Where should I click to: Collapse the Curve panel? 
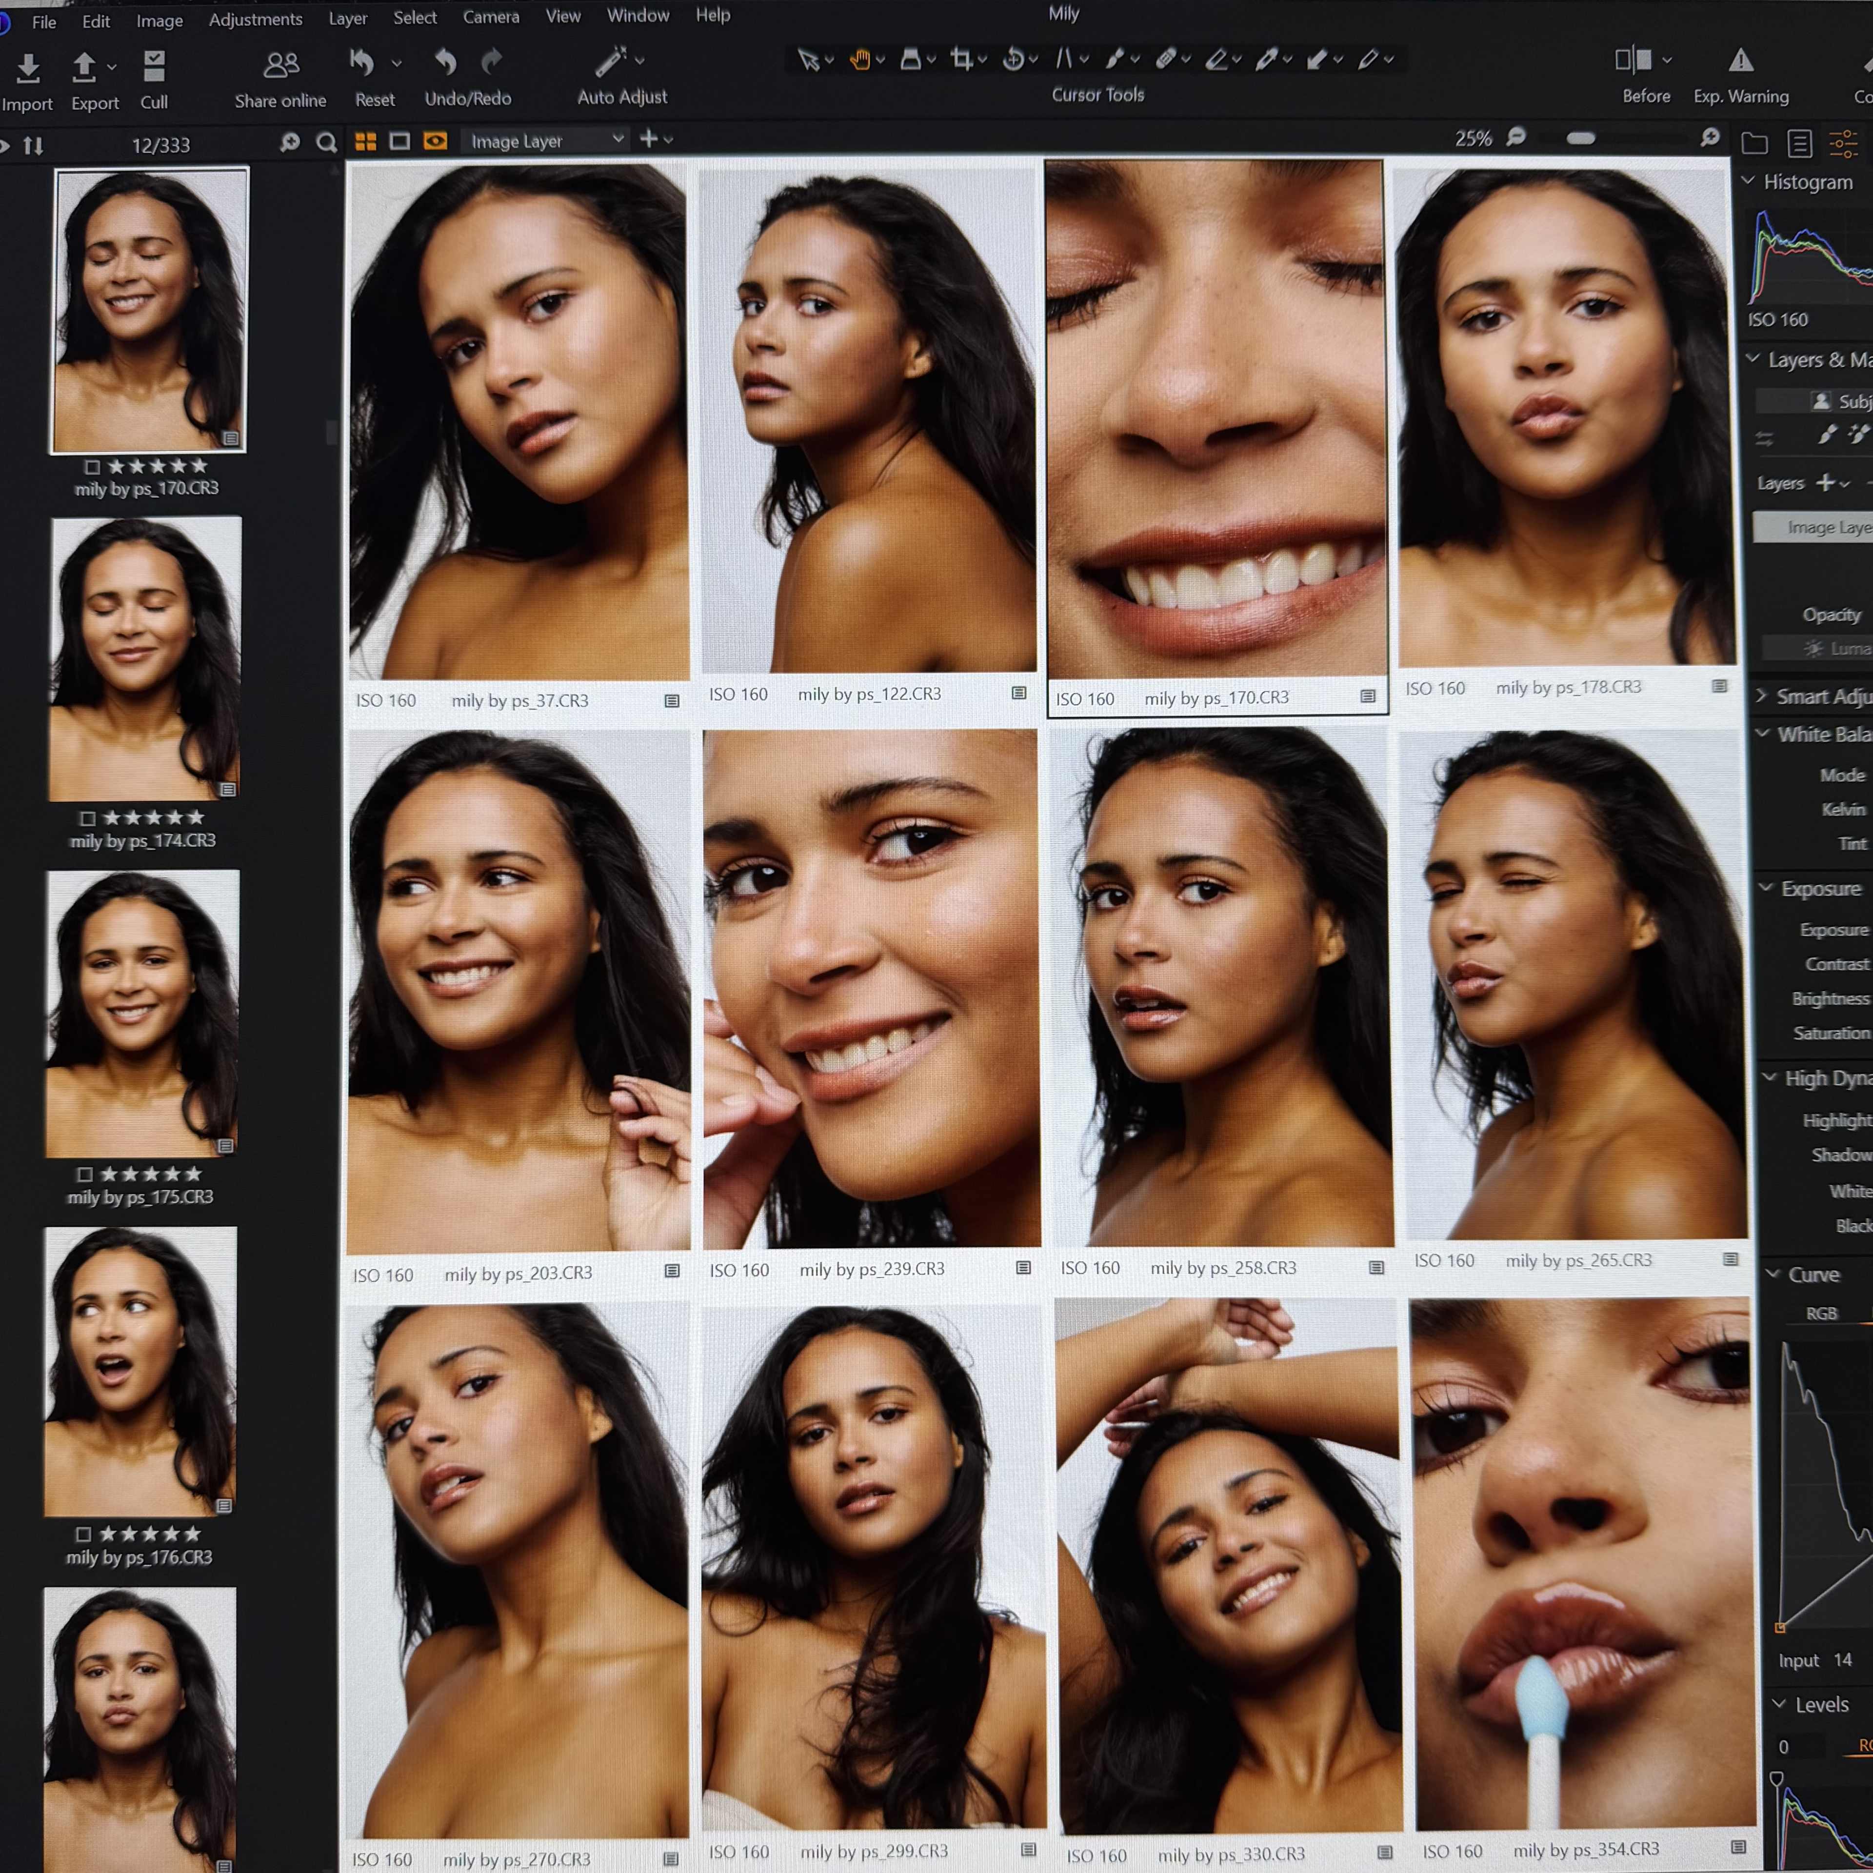click(1773, 1274)
